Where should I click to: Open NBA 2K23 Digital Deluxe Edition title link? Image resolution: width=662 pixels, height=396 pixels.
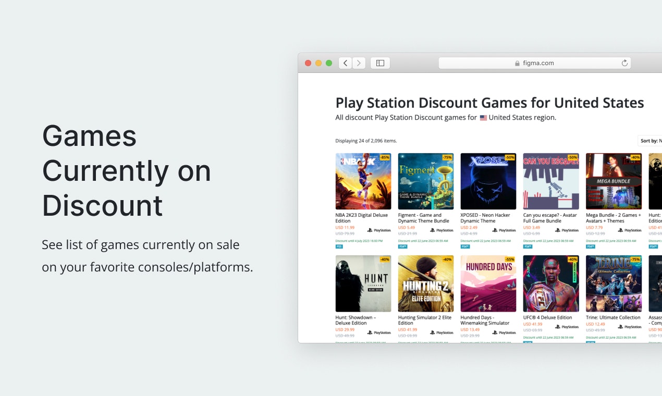pos(362,218)
